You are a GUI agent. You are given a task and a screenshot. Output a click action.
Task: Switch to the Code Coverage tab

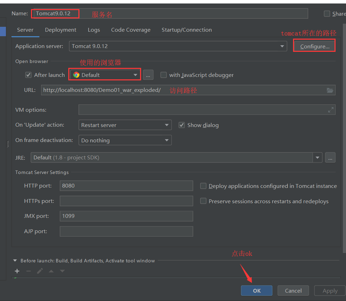click(x=131, y=30)
